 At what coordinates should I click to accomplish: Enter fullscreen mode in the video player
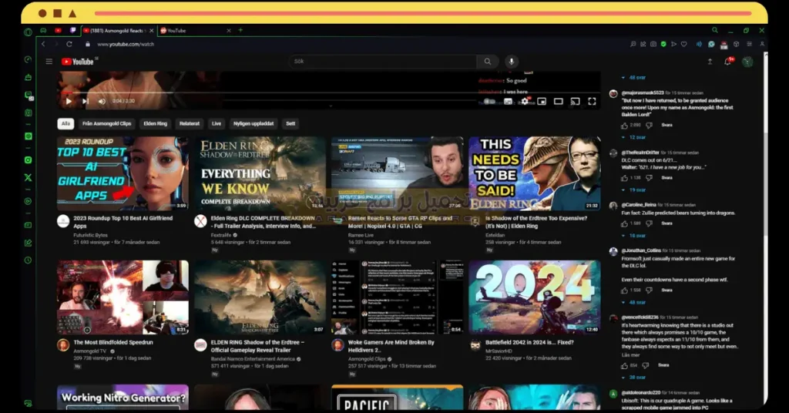click(x=592, y=101)
